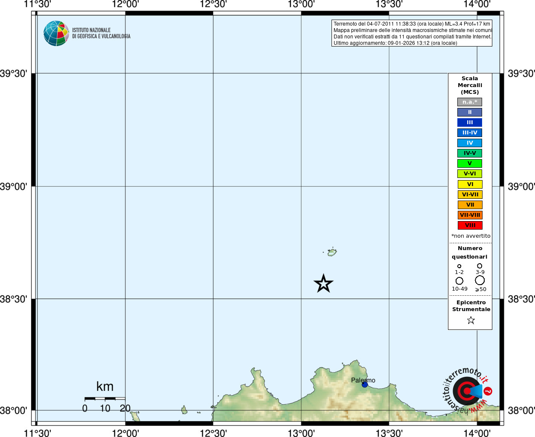Click the "Terremoto del 04-07-2011" info line

pos(412,24)
